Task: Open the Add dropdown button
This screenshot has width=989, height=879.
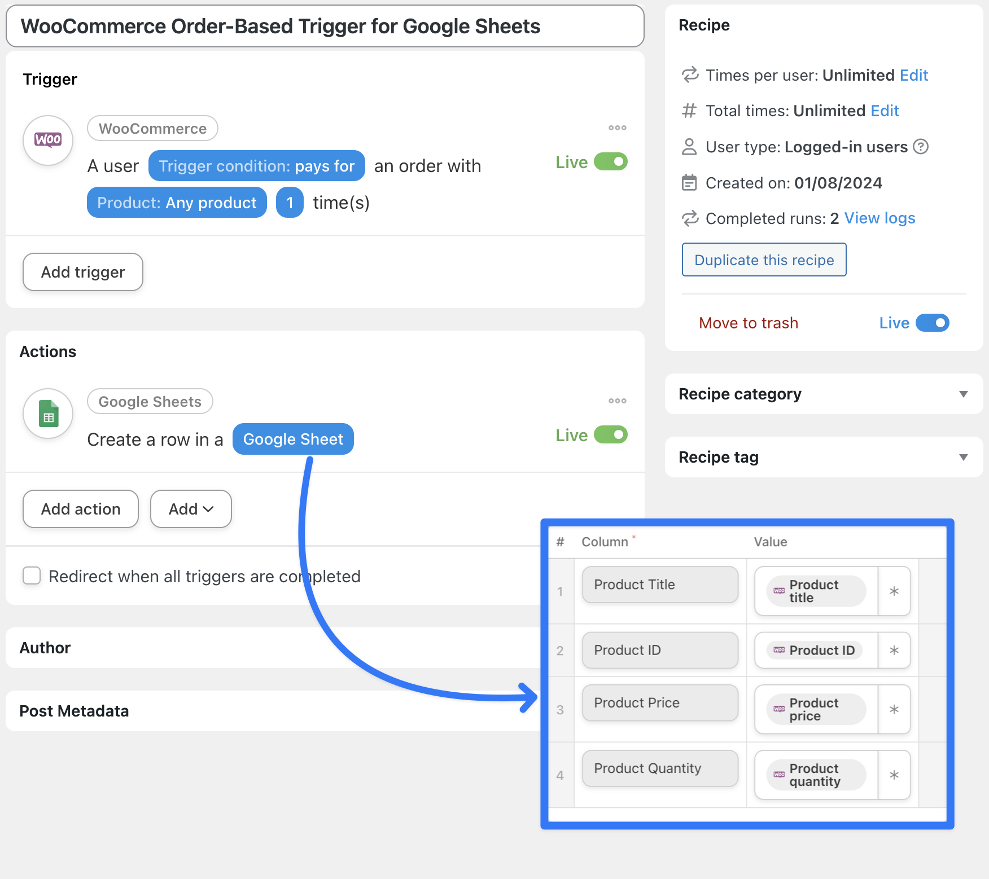Action: (x=191, y=509)
